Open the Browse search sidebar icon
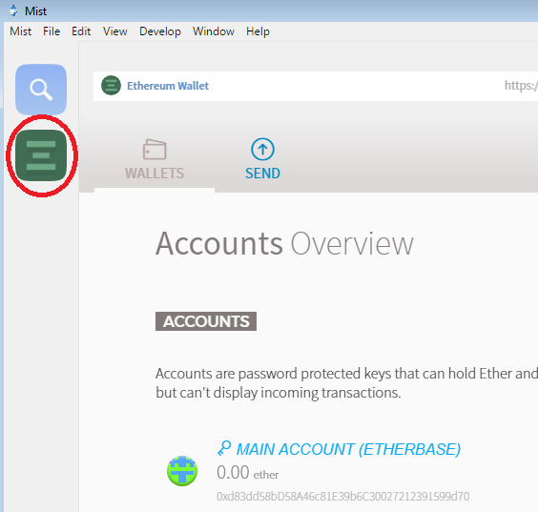 coord(41,90)
